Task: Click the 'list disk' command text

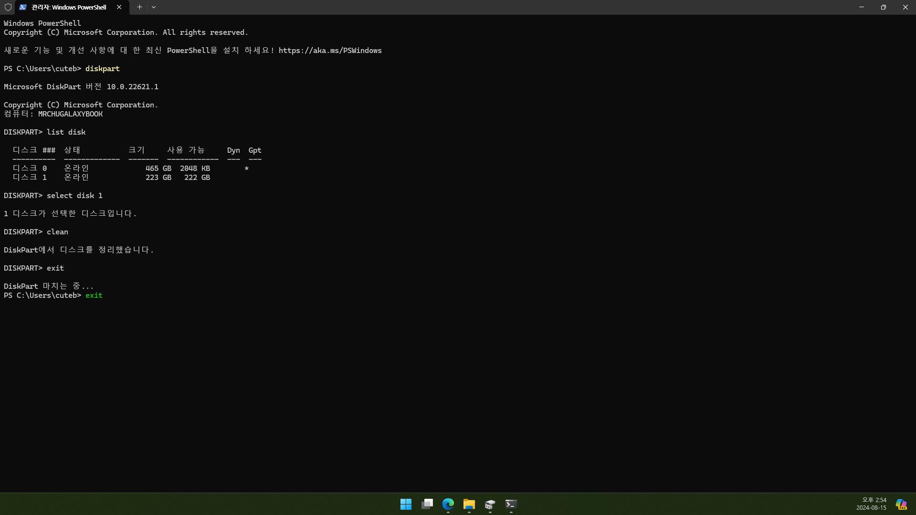Action: click(66, 132)
